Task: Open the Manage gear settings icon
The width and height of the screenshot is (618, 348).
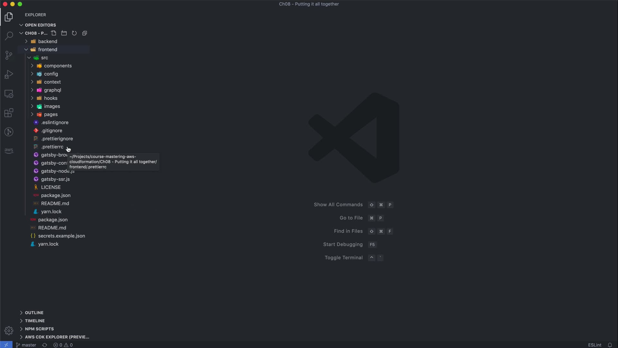Action: pyautogui.click(x=9, y=331)
